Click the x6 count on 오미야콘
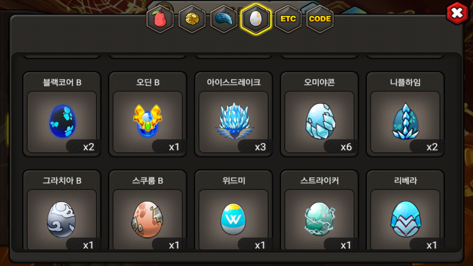The height and width of the screenshot is (266, 473). click(346, 147)
